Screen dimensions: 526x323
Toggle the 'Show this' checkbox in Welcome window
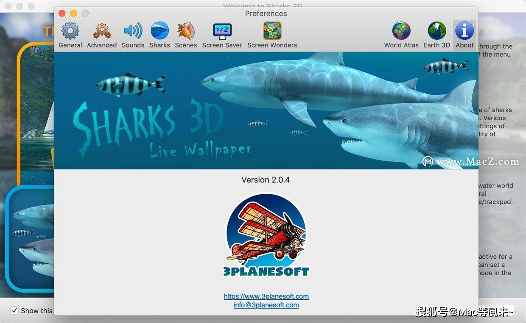point(14,310)
